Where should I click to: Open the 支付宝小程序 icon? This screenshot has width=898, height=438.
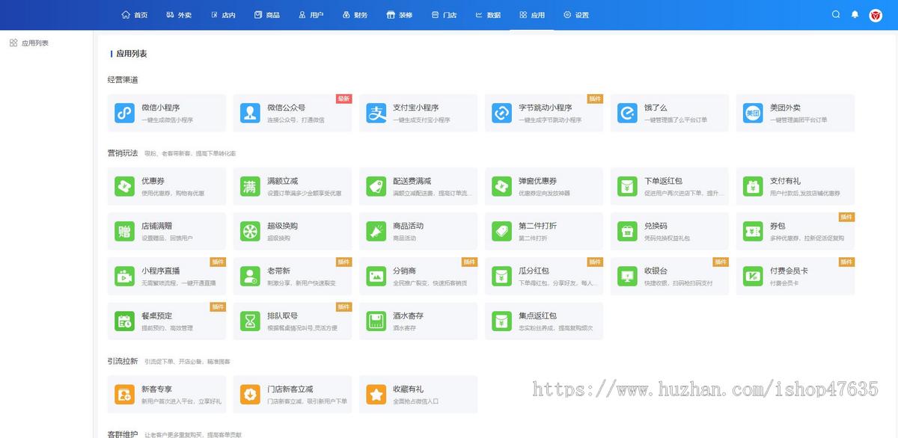(376, 113)
